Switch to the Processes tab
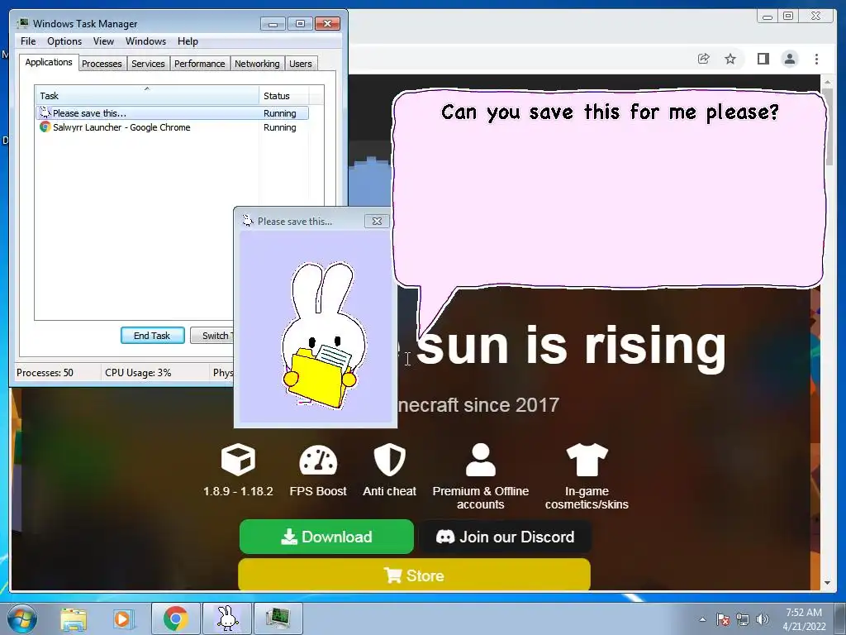Viewport: 846px width, 635px height. click(x=102, y=64)
